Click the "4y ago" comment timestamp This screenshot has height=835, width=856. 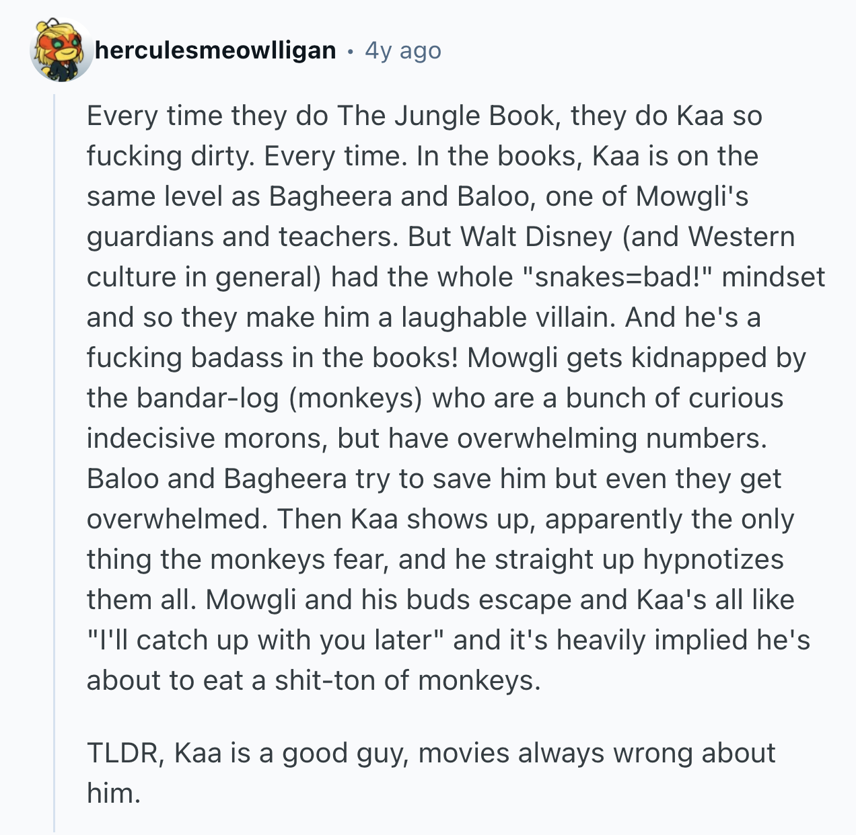(403, 50)
